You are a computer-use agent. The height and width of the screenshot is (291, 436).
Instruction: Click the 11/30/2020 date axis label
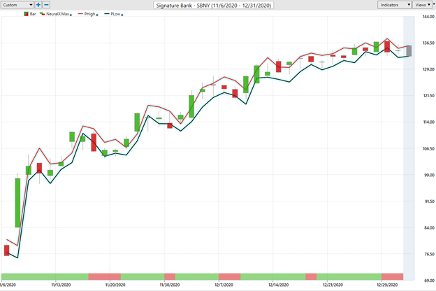point(170,285)
